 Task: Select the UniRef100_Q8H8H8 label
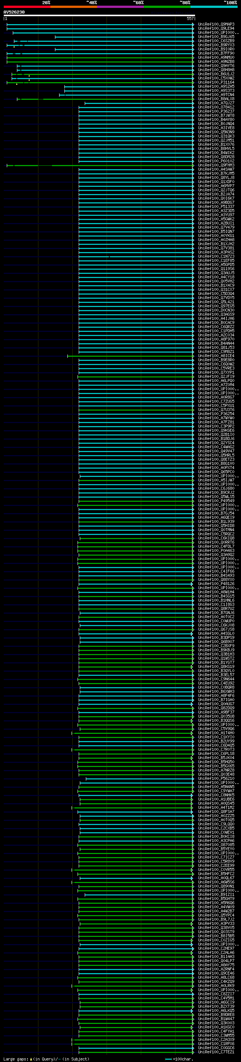tap(216, 70)
